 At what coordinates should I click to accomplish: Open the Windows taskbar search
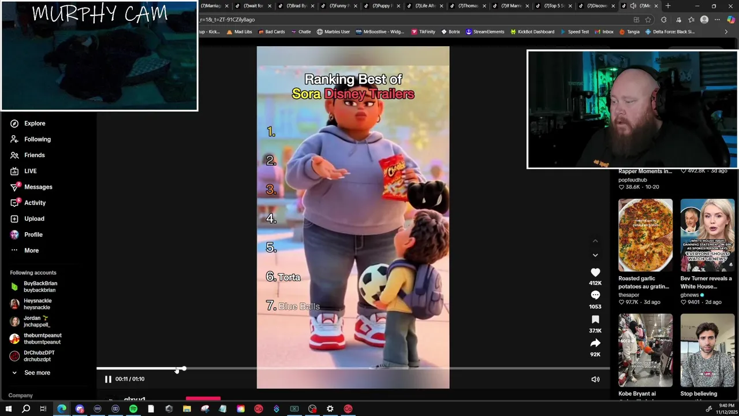coord(26,409)
